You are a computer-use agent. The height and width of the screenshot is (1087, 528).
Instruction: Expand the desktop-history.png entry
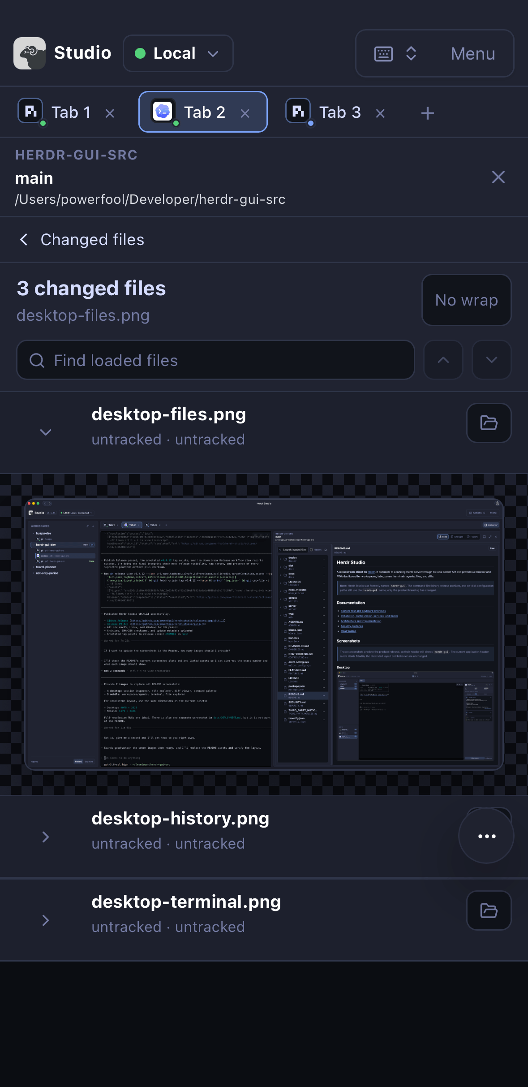(46, 837)
